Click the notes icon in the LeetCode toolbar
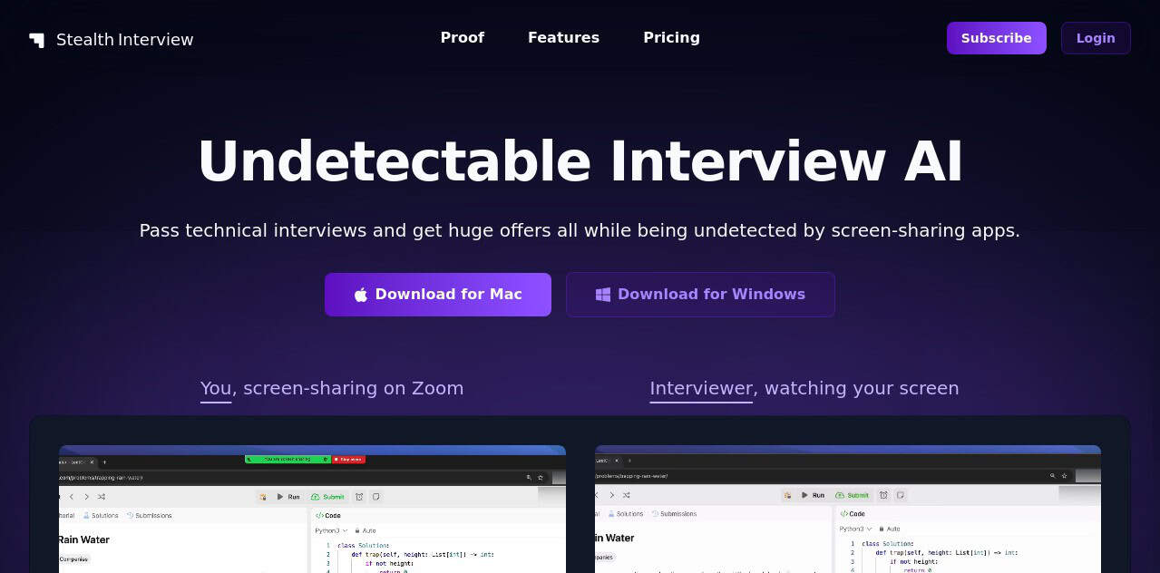This screenshot has width=1160, height=573. click(x=377, y=496)
